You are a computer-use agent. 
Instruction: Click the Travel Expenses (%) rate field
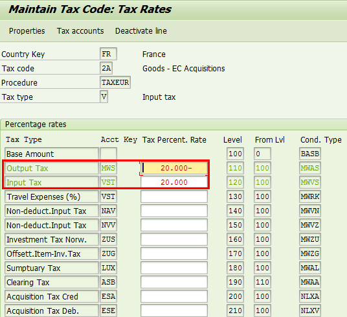coord(174,196)
